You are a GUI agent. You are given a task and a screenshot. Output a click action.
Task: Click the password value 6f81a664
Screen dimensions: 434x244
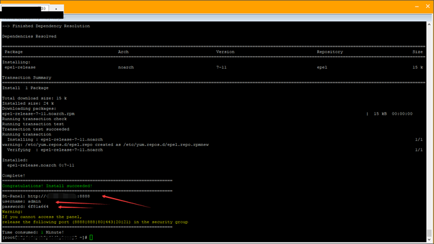coord(38,207)
